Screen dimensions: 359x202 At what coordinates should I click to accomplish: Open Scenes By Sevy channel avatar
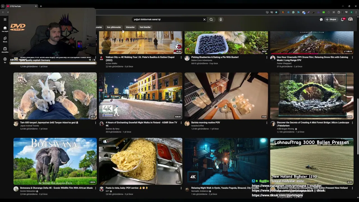[102, 124]
